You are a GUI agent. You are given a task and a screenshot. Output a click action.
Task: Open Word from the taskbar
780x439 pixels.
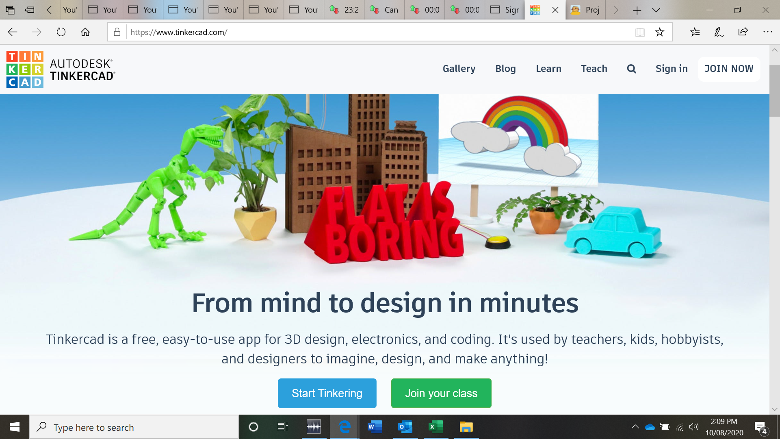(x=375, y=427)
